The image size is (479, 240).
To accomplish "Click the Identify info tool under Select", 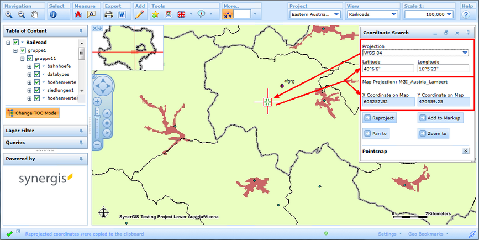I will click(x=53, y=14).
